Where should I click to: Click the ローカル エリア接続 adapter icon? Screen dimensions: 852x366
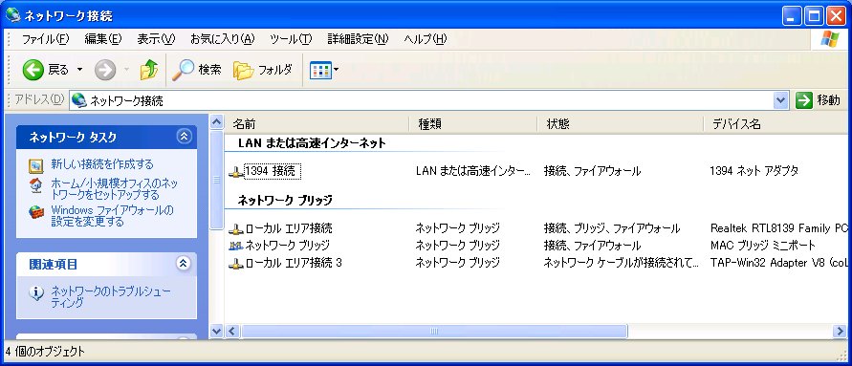point(236,229)
